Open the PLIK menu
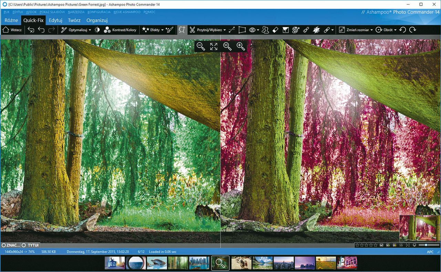 7,12
